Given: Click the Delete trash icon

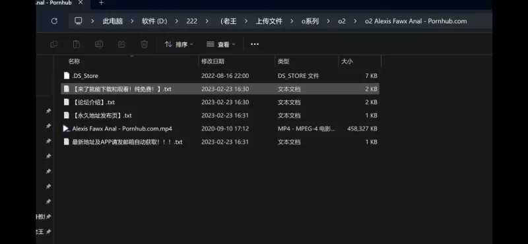Looking at the screenshot, I should (x=144, y=44).
